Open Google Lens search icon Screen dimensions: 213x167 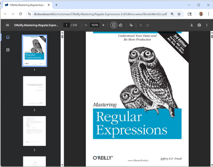(189, 14)
